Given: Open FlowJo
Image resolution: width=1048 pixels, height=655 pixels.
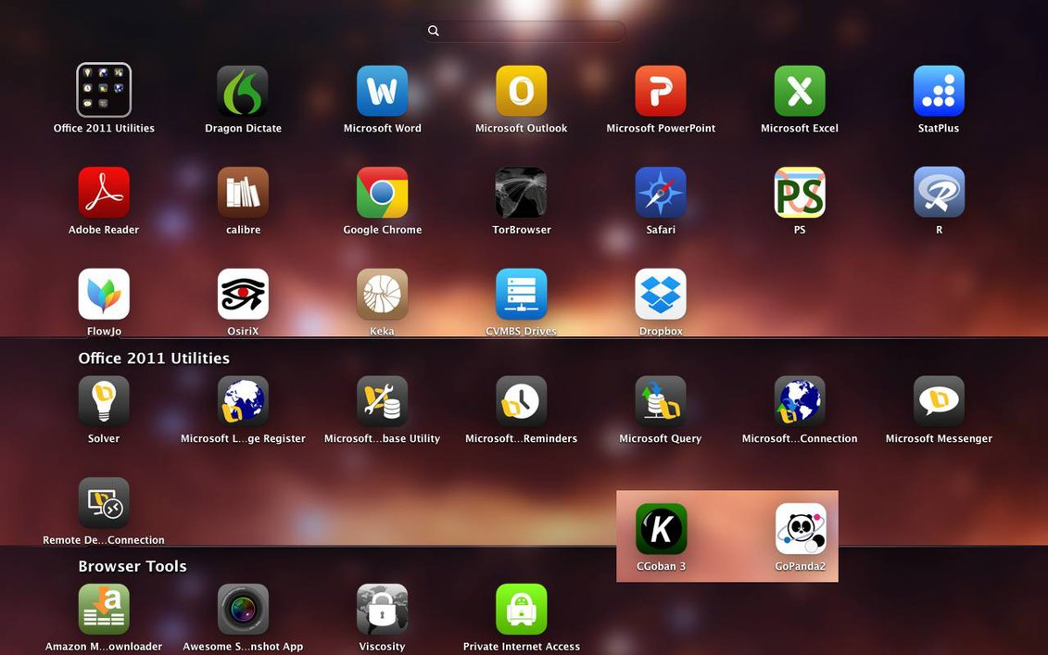Looking at the screenshot, I should coord(104,294).
